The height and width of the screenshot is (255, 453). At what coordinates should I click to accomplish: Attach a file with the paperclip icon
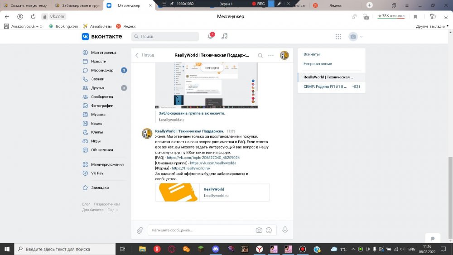click(140, 230)
